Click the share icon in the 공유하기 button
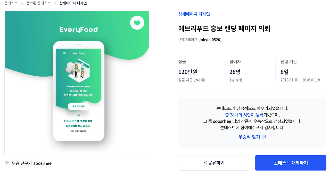This screenshot has height=175, width=330. pos(205,163)
